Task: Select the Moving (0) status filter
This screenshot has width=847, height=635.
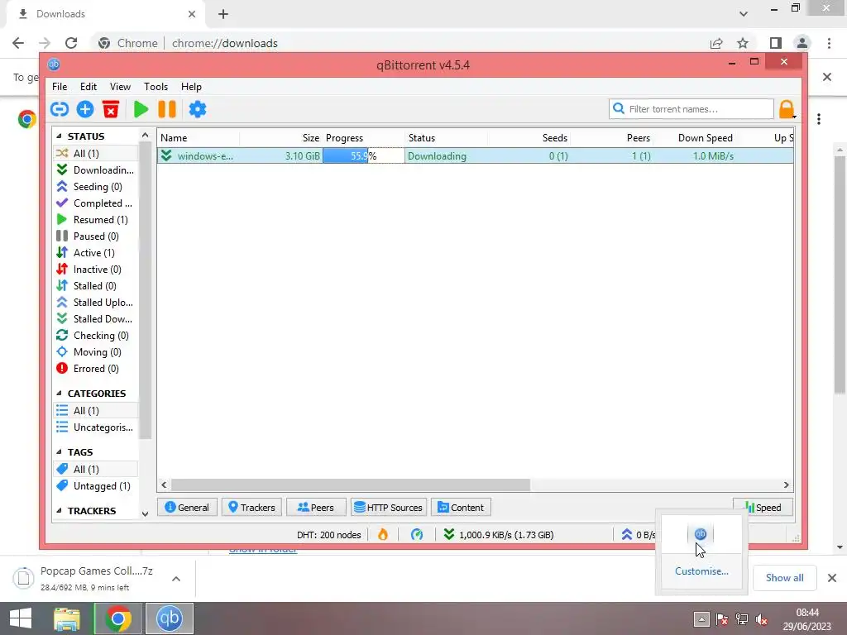Action: (95, 352)
